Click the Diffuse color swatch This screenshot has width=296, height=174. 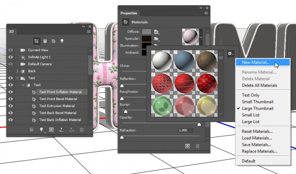click(x=146, y=32)
